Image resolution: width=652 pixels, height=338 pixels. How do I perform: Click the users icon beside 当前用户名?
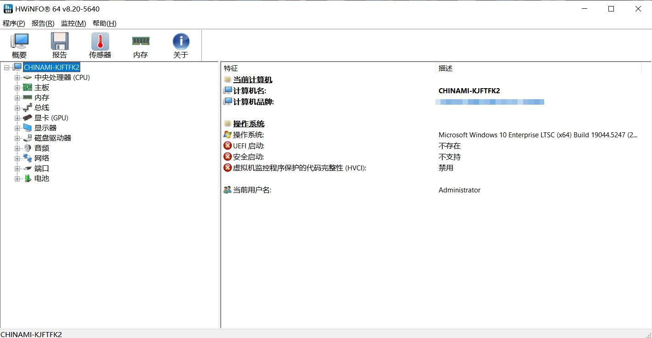point(228,190)
